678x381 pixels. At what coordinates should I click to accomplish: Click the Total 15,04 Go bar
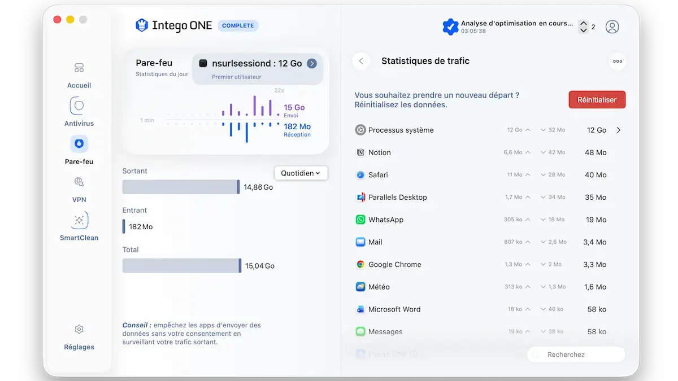(x=182, y=265)
